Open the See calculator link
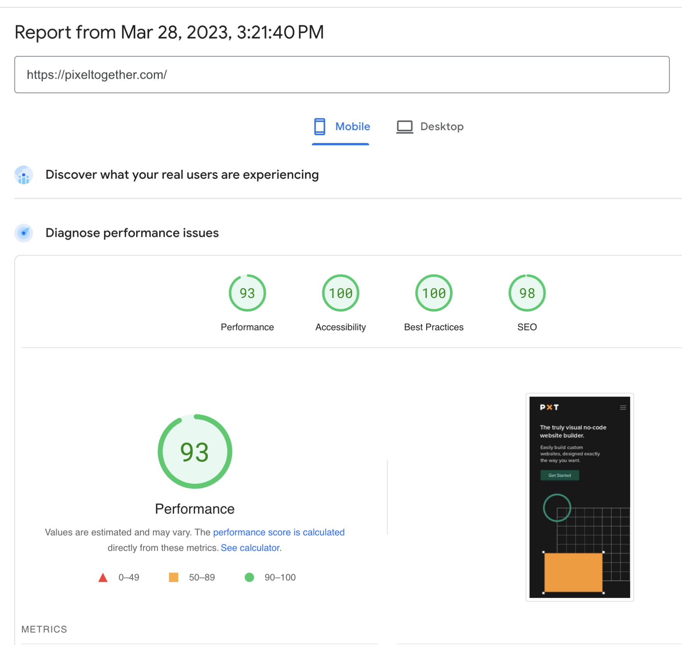The width and height of the screenshot is (682, 645). [x=250, y=548]
